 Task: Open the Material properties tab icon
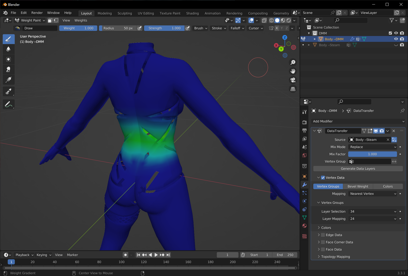coord(304,226)
